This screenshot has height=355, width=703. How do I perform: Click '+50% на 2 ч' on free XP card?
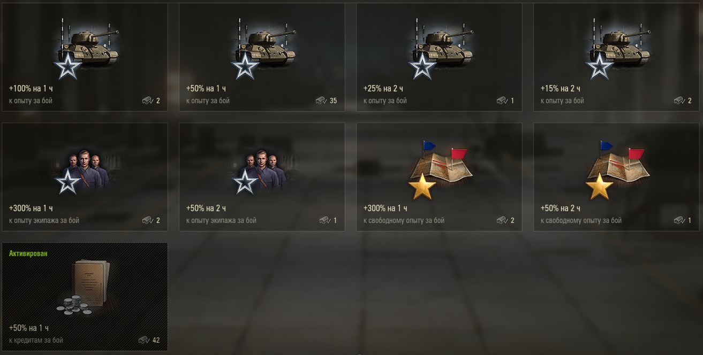[x=561, y=208]
